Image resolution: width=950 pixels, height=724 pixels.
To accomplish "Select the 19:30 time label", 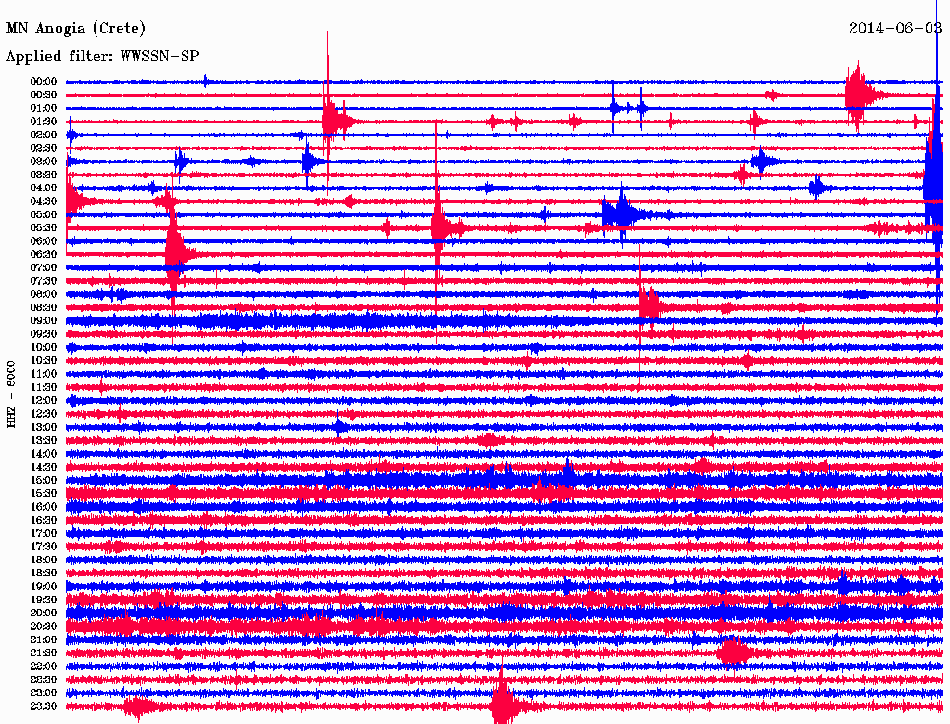I will (x=44, y=600).
